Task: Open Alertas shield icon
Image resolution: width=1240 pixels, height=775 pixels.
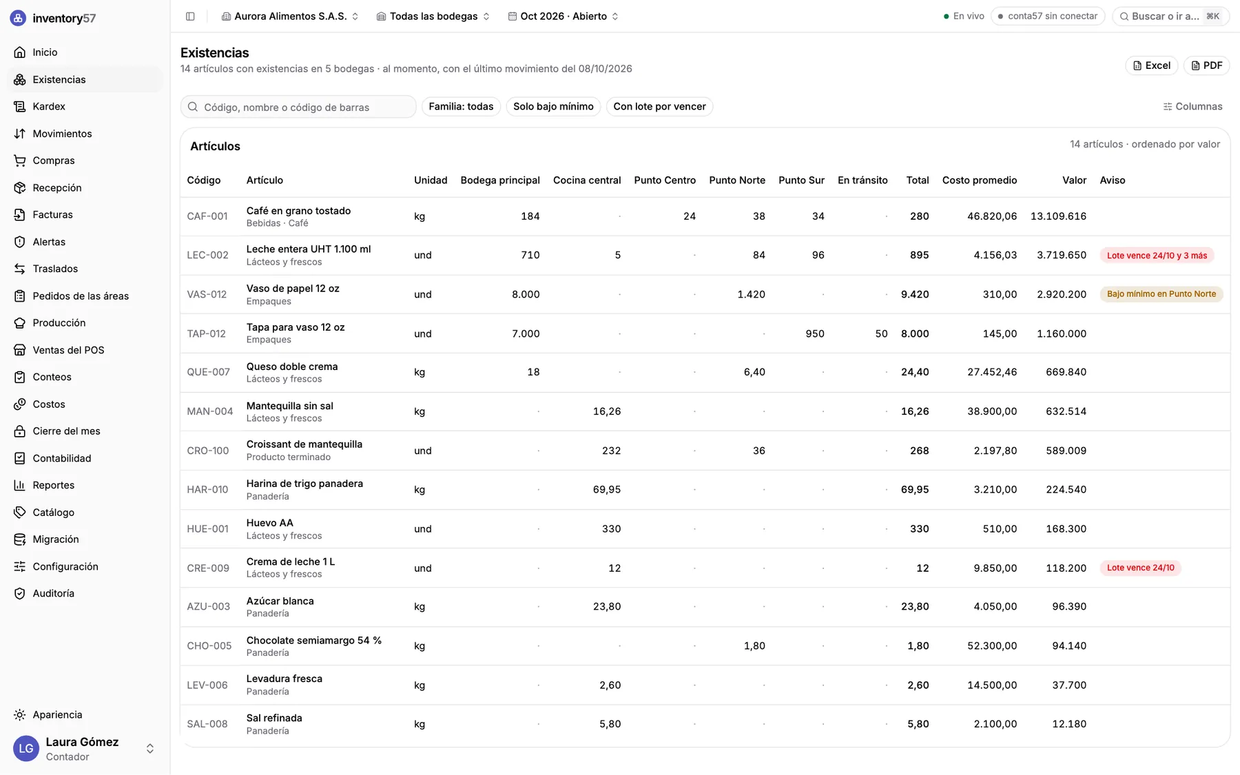Action: tap(20, 242)
